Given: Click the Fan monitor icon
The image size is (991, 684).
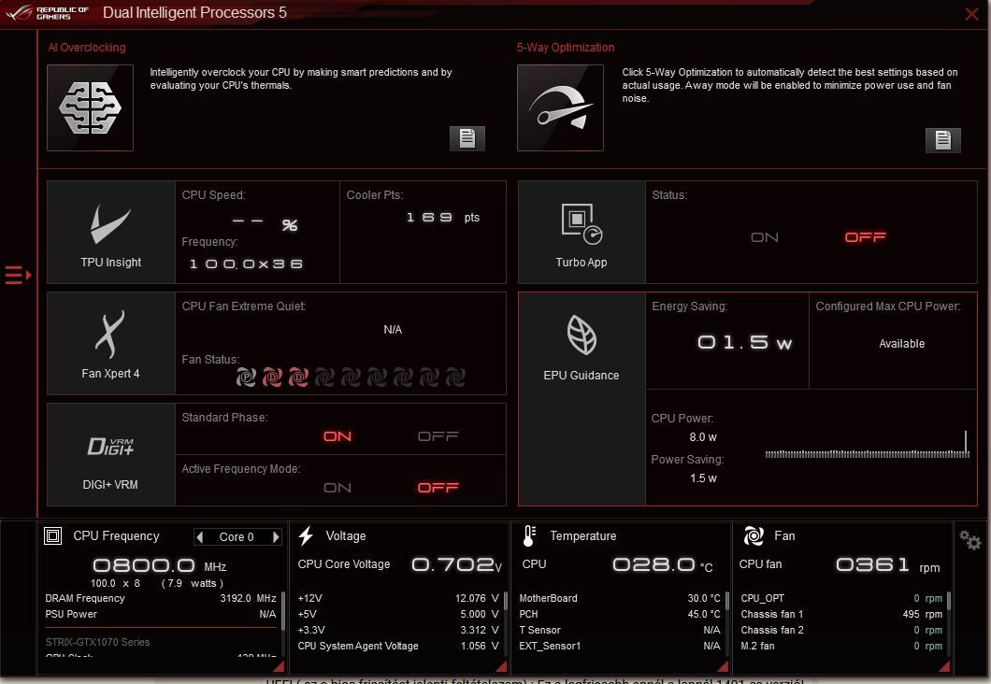Looking at the screenshot, I should 754,535.
